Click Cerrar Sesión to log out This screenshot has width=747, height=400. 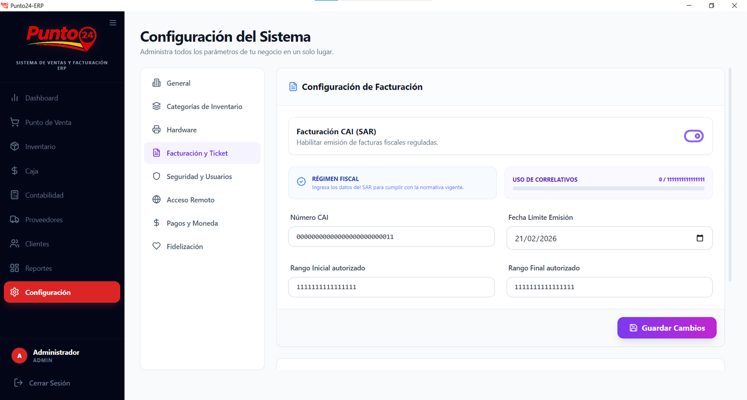click(x=49, y=383)
